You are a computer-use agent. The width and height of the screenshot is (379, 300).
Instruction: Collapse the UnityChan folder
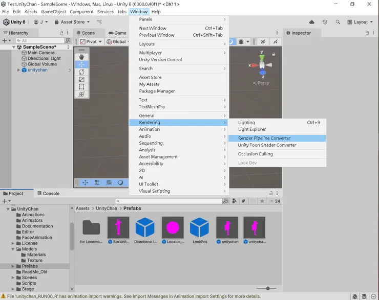8,209
